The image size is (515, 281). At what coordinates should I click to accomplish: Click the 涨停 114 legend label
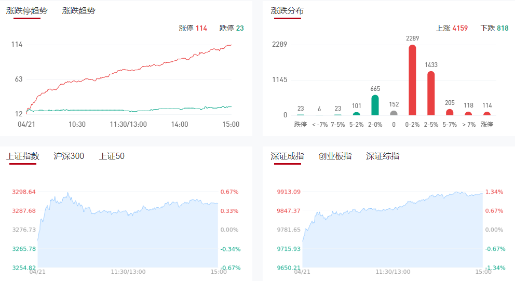[x=193, y=28]
